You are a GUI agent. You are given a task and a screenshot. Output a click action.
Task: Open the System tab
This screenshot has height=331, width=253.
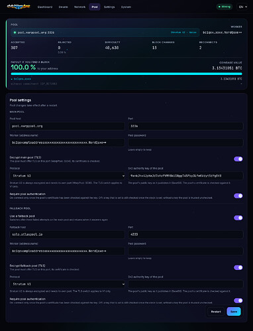[126, 7]
